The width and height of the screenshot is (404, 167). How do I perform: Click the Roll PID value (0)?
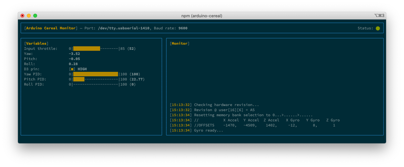(x=132, y=84)
